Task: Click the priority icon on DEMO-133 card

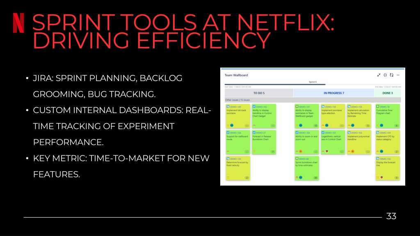Action: [228, 178]
